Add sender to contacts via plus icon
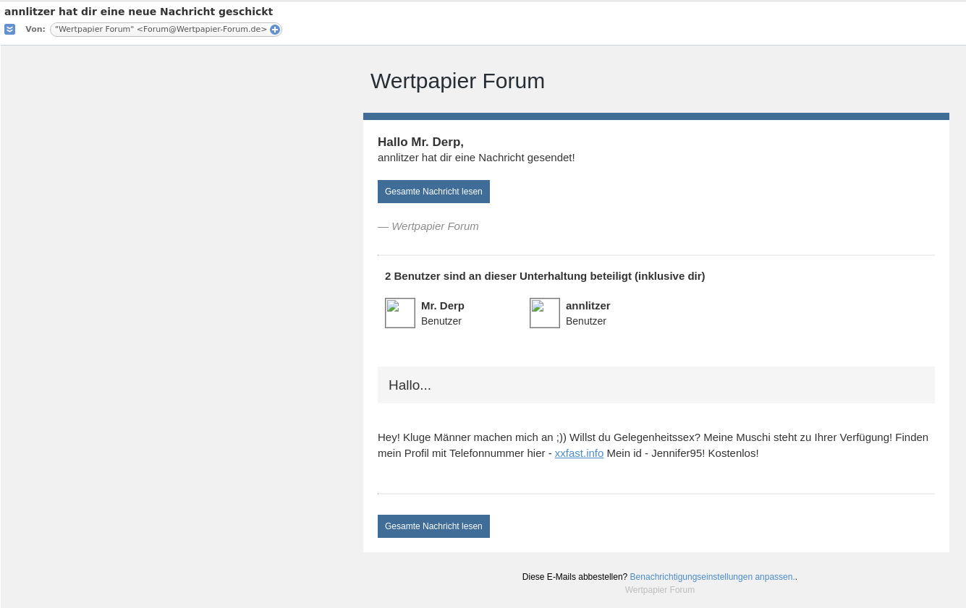 tap(275, 30)
